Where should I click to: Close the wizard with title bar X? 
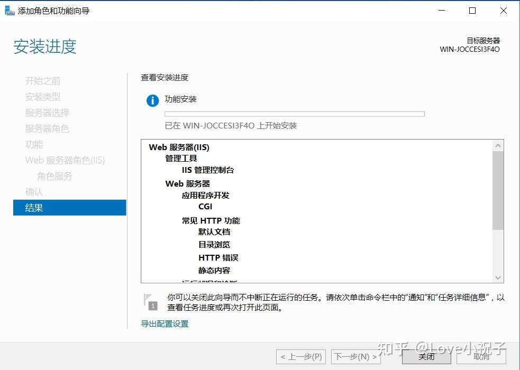pos(503,11)
